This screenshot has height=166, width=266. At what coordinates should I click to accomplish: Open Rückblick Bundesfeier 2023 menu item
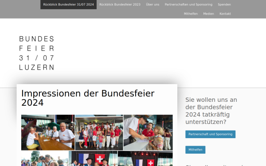point(120,4)
